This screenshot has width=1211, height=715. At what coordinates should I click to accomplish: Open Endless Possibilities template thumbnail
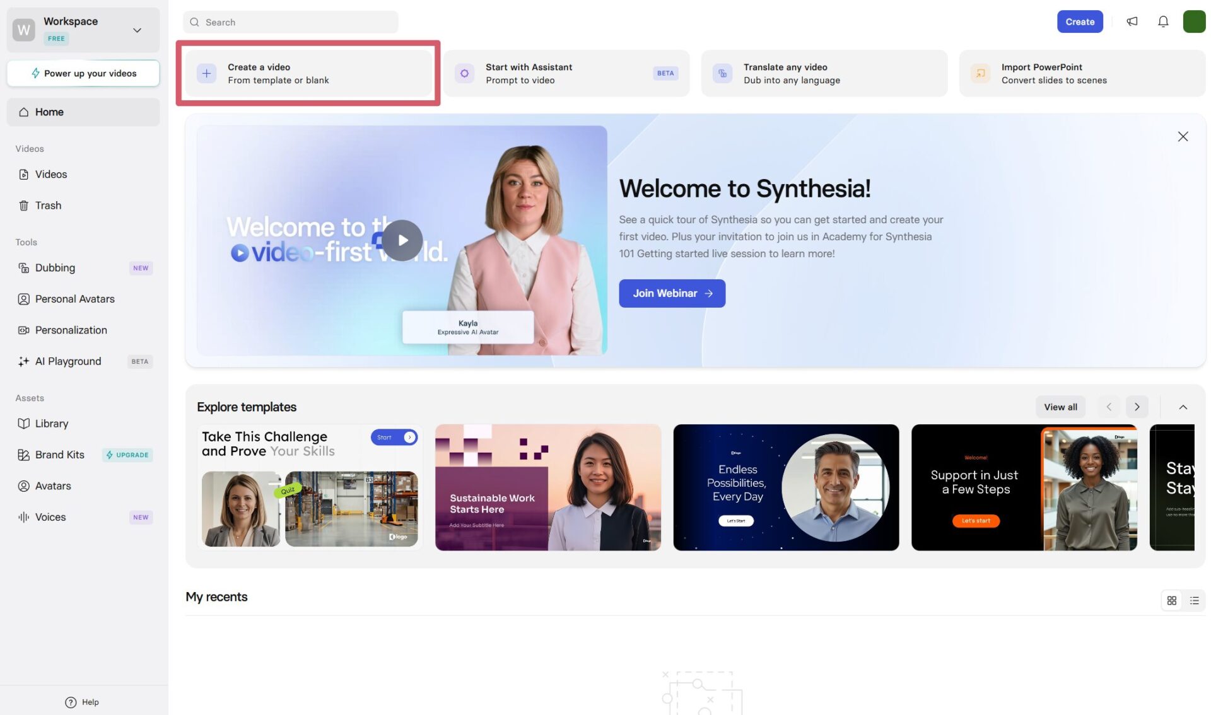[x=786, y=487]
